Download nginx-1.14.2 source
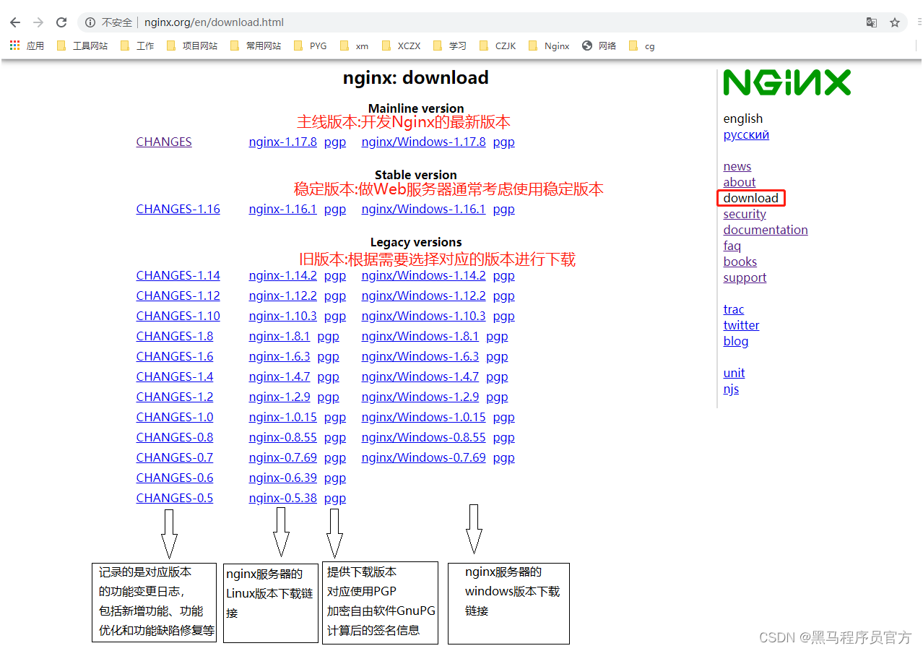Image resolution: width=923 pixels, height=651 pixels. (x=283, y=275)
